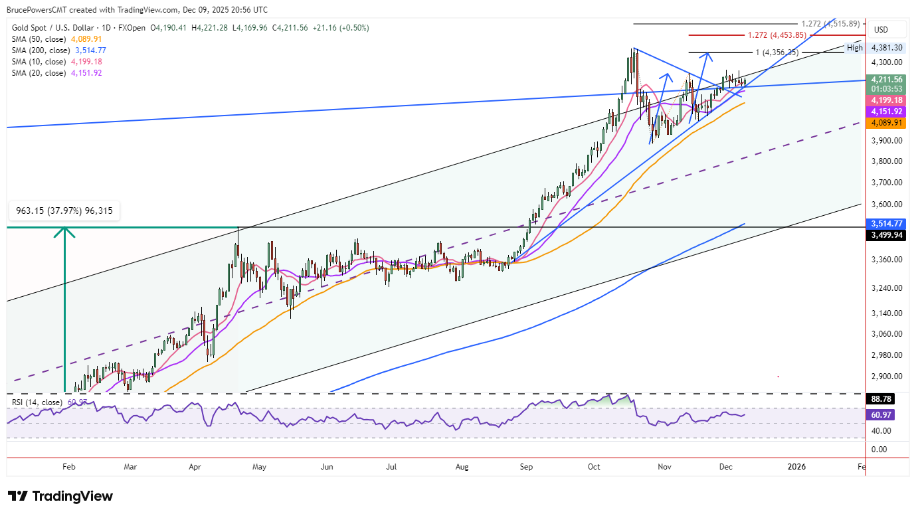Click the purple 4,151.92 price-axis tag

887,112
